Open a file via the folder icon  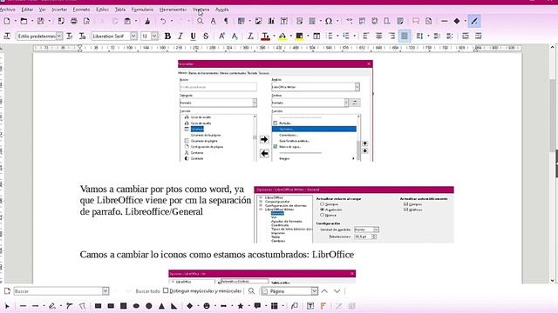coord(24,21)
